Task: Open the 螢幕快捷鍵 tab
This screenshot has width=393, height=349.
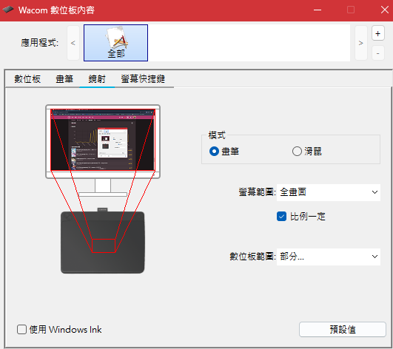Action: coord(143,79)
